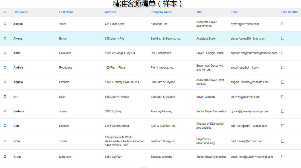Image resolution: width=301 pixels, height=168 pixels.
Task: Check Unsubscribe box for Amie Palokonis
Action: [x=283, y=53]
